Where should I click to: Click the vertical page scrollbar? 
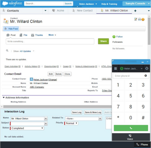coord(149,31)
